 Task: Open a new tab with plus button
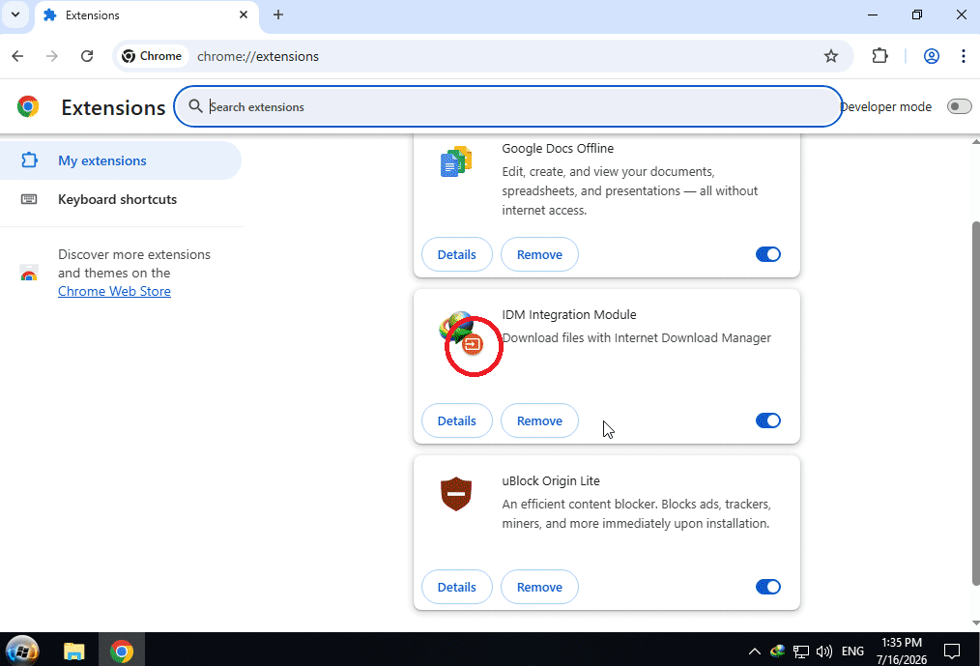click(278, 14)
